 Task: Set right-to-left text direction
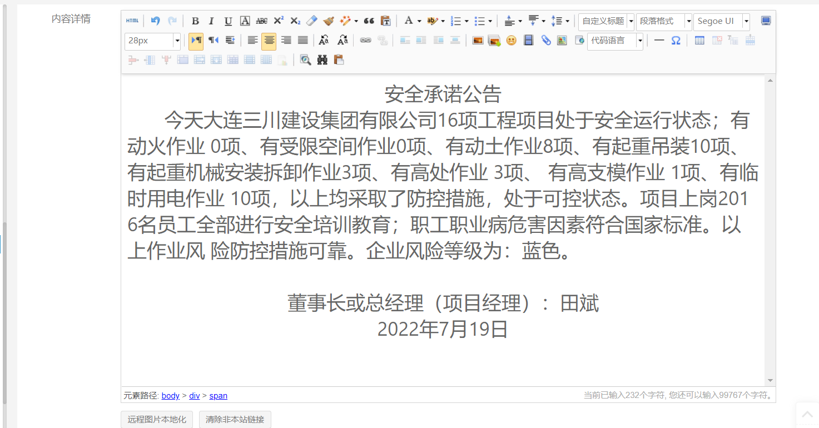pyautogui.click(x=214, y=41)
